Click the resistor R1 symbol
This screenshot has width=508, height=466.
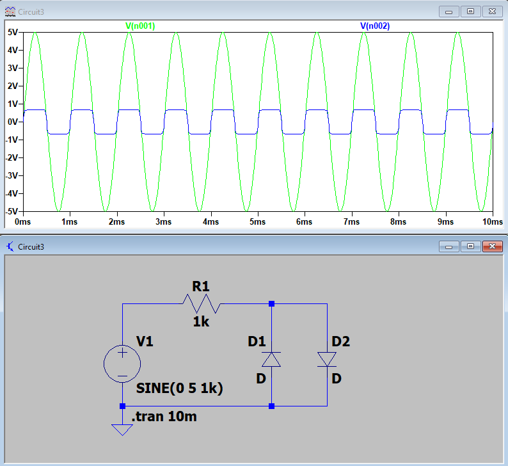tap(201, 303)
